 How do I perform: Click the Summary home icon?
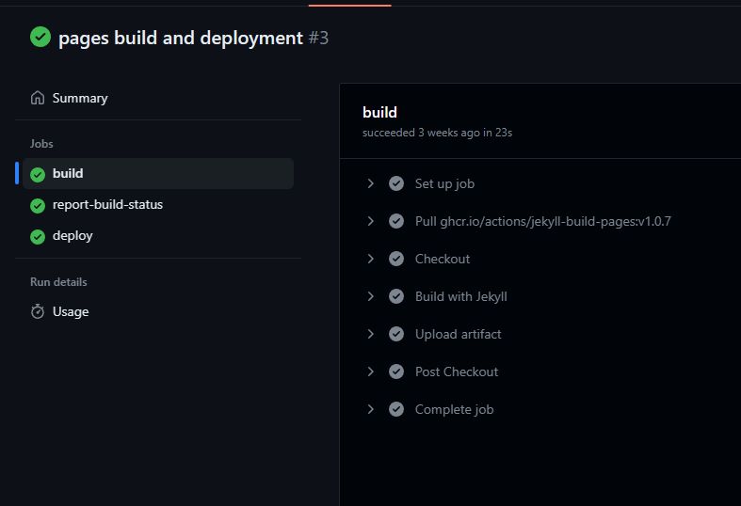pyautogui.click(x=38, y=98)
